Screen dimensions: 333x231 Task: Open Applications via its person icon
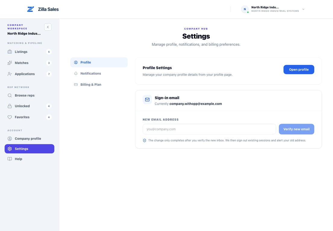tap(10, 74)
